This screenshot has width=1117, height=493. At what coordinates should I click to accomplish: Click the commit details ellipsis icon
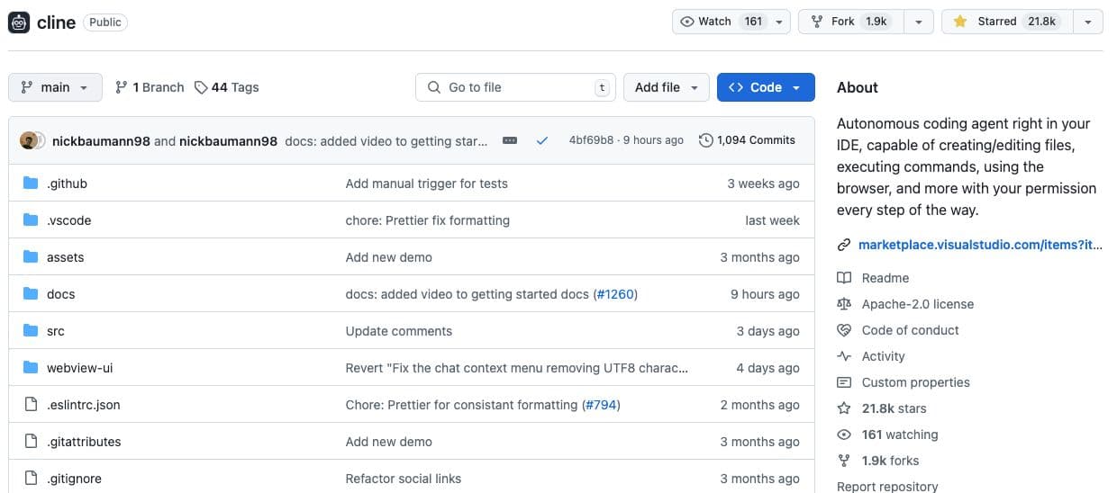pyautogui.click(x=510, y=140)
